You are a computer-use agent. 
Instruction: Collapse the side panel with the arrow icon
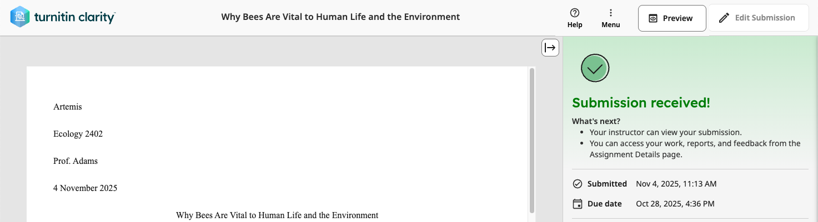[x=550, y=48]
